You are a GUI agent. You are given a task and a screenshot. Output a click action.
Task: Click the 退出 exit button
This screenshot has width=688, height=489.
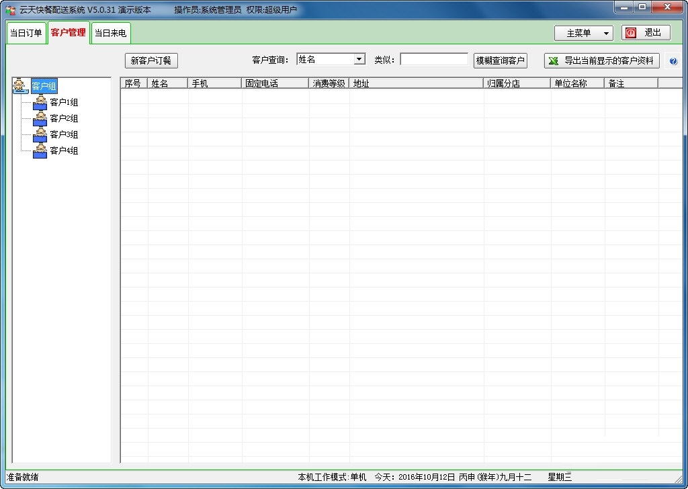pos(646,33)
